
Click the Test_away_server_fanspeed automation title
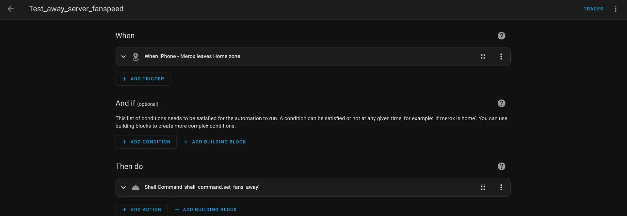(x=76, y=9)
